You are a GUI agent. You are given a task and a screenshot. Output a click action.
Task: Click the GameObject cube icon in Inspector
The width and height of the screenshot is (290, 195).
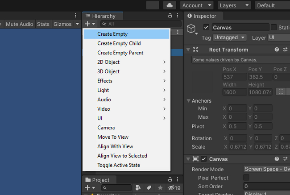tap(192, 29)
